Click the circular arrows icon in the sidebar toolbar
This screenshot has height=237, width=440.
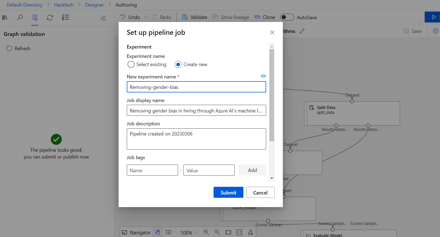(x=50, y=18)
